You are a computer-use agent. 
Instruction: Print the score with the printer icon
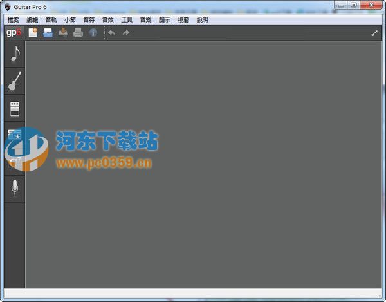pos(78,32)
